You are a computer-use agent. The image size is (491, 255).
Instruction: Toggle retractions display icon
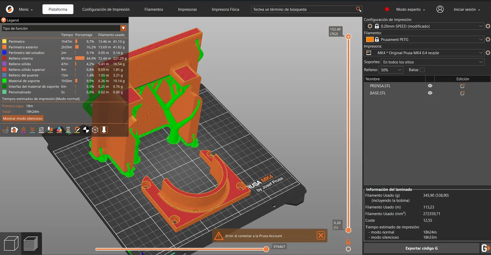(x=23, y=130)
